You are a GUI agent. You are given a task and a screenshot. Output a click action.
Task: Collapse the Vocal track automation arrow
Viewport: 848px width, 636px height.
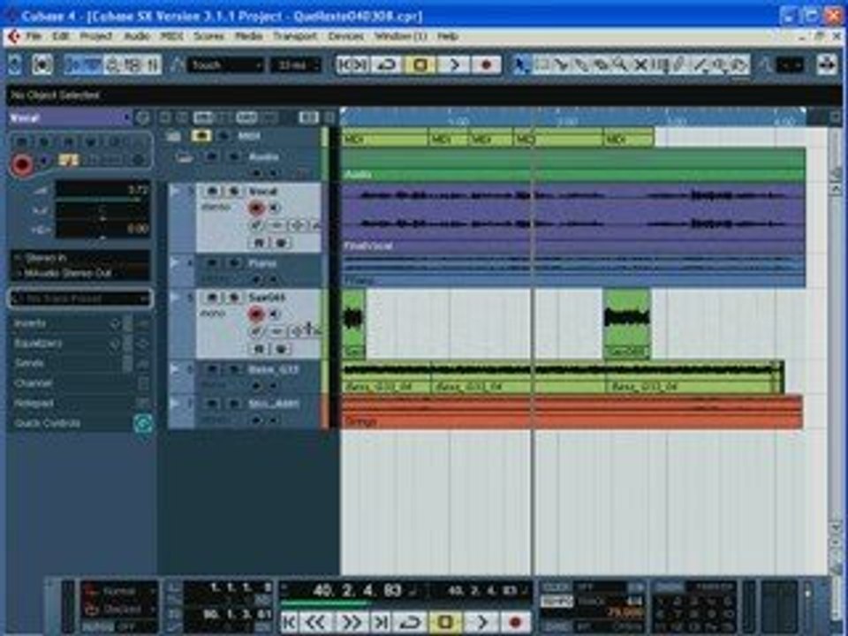click(175, 191)
